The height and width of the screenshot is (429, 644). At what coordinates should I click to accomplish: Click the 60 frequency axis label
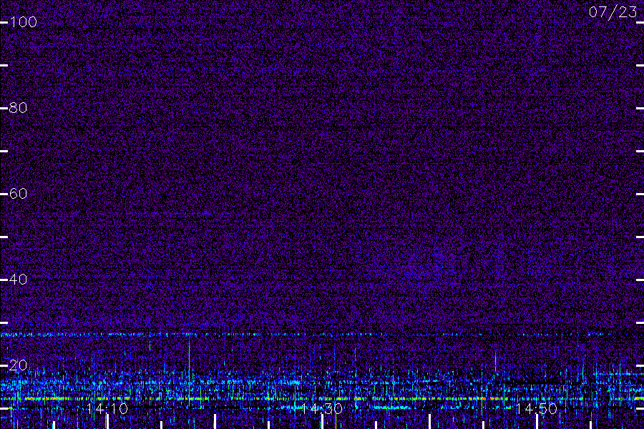tap(18, 193)
